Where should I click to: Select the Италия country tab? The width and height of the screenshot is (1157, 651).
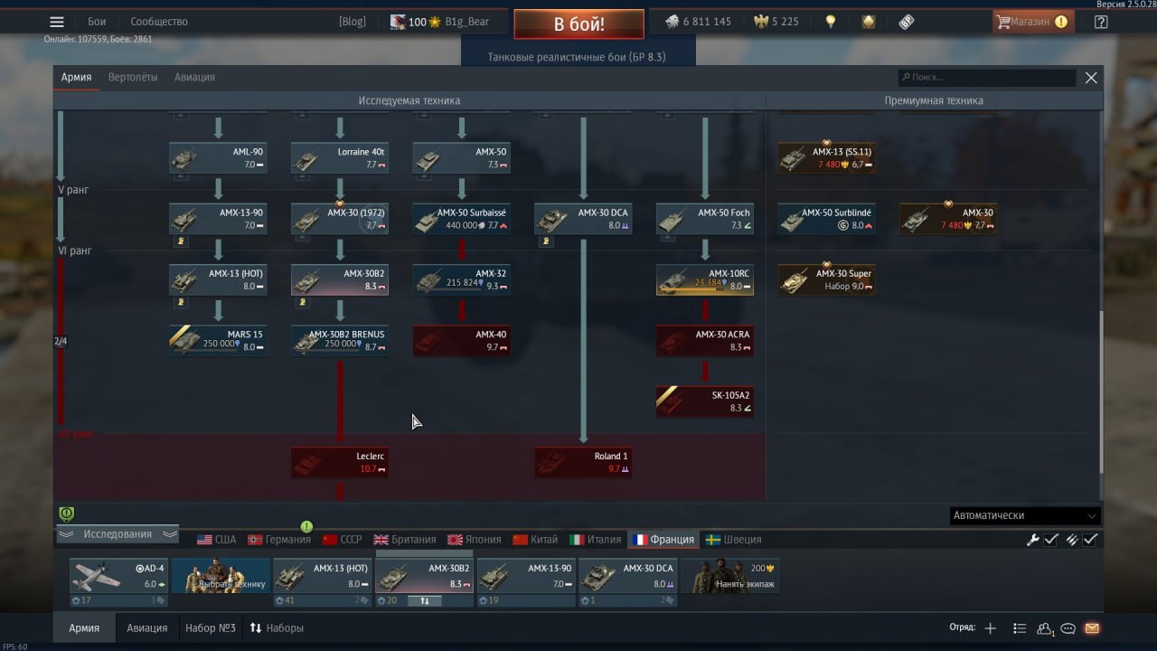(x=596, y=540)
